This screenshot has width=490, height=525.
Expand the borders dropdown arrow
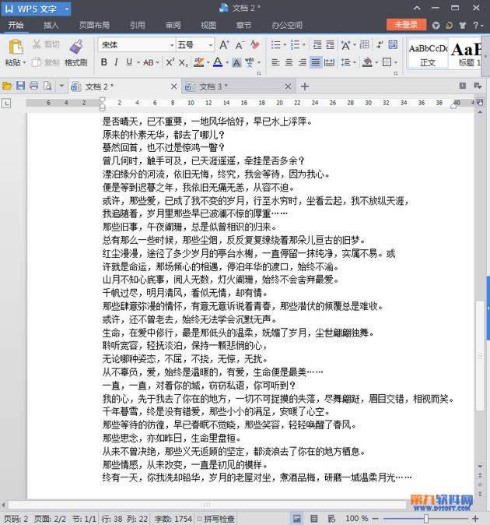click(396, 62)
